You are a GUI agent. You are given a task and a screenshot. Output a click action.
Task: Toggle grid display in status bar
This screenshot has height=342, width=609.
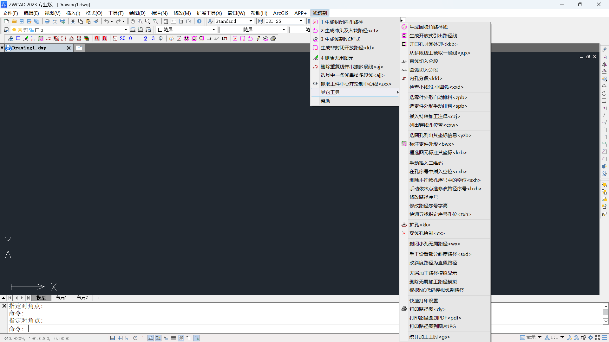(120, 338)
